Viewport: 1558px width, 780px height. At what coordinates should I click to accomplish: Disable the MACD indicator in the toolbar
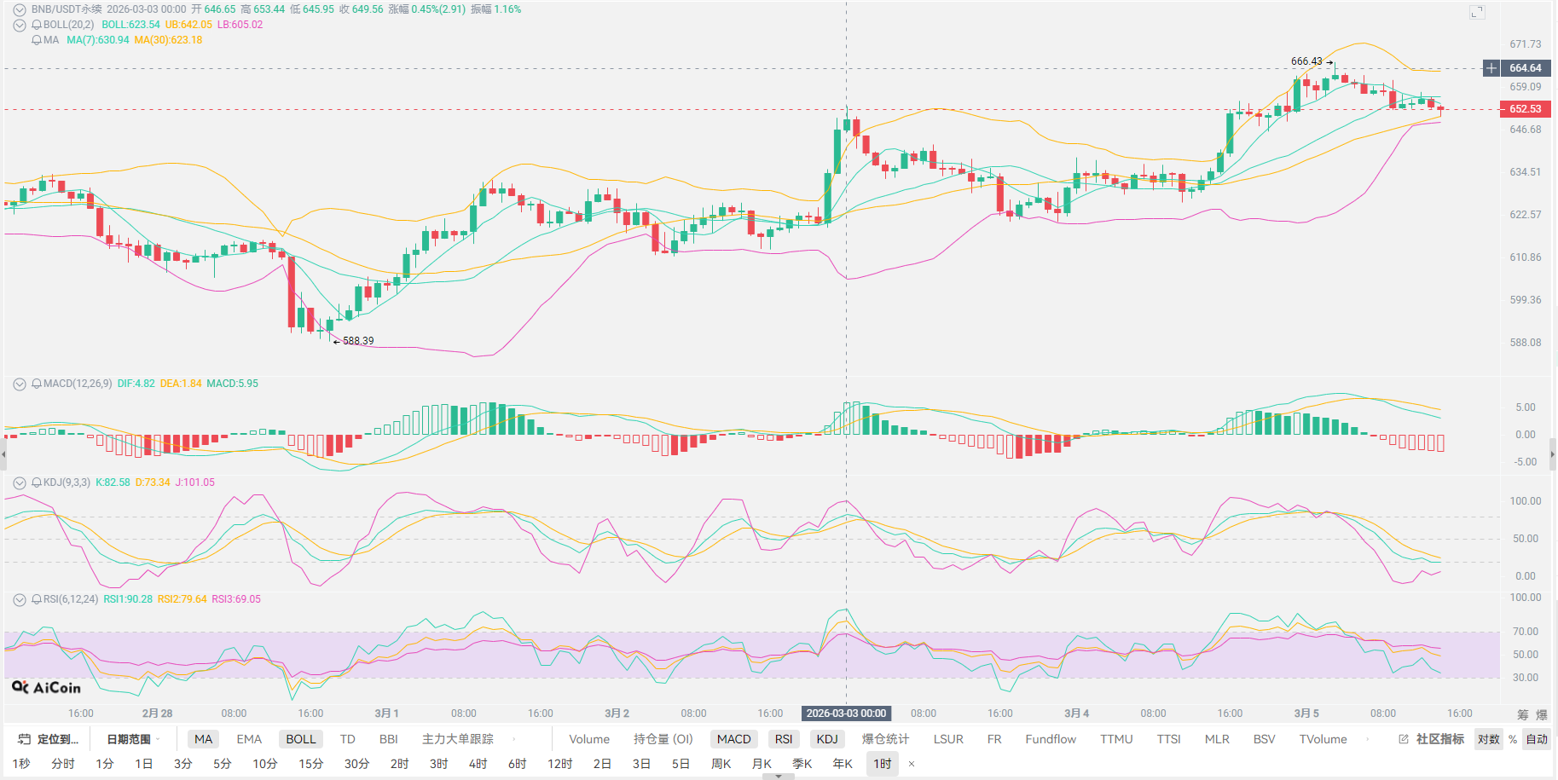pyautogui.click(x=733, y=739)
